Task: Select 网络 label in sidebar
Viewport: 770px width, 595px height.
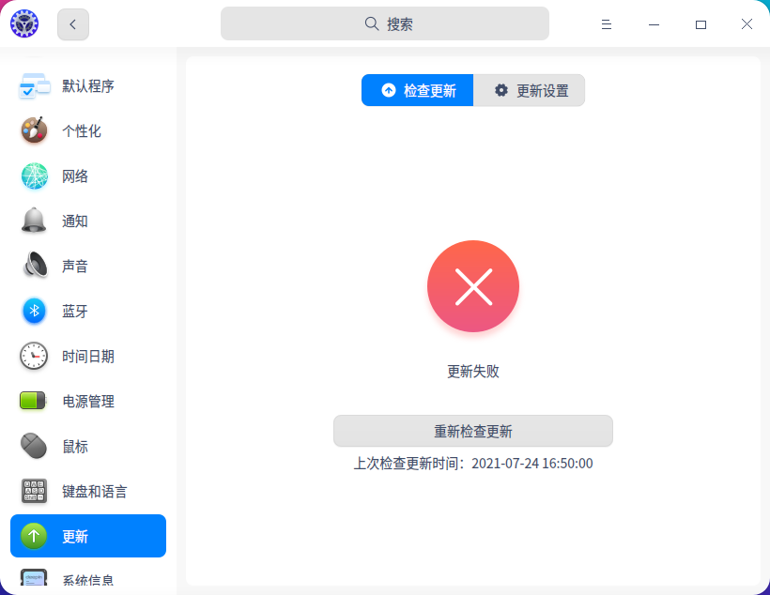Action: pyautogui.click(x=74, y=176)
